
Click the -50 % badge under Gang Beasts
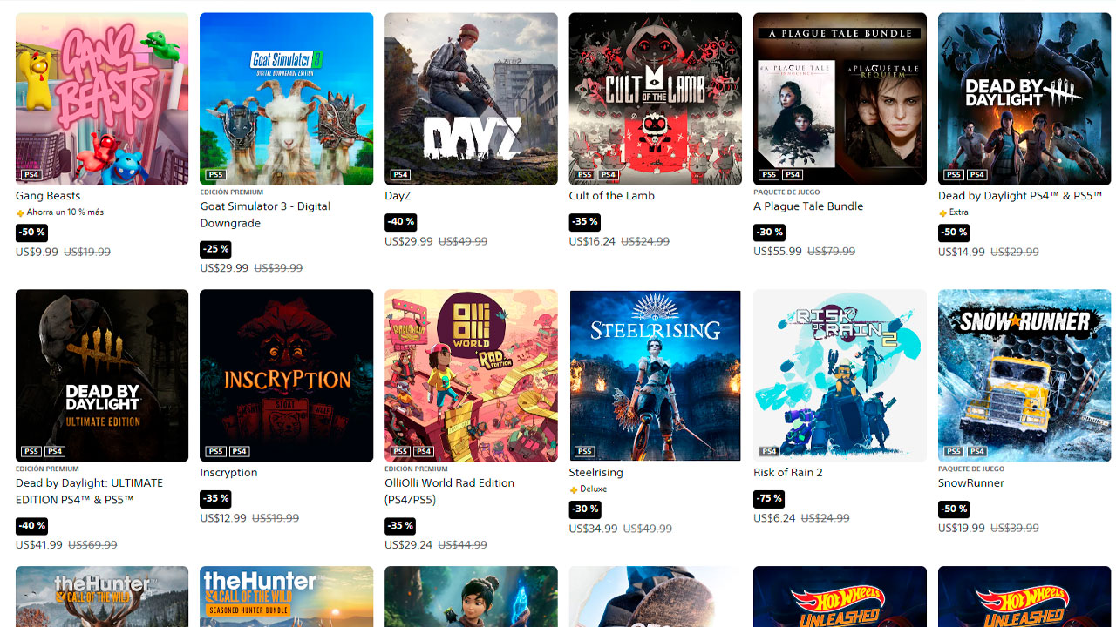(31, 233)
